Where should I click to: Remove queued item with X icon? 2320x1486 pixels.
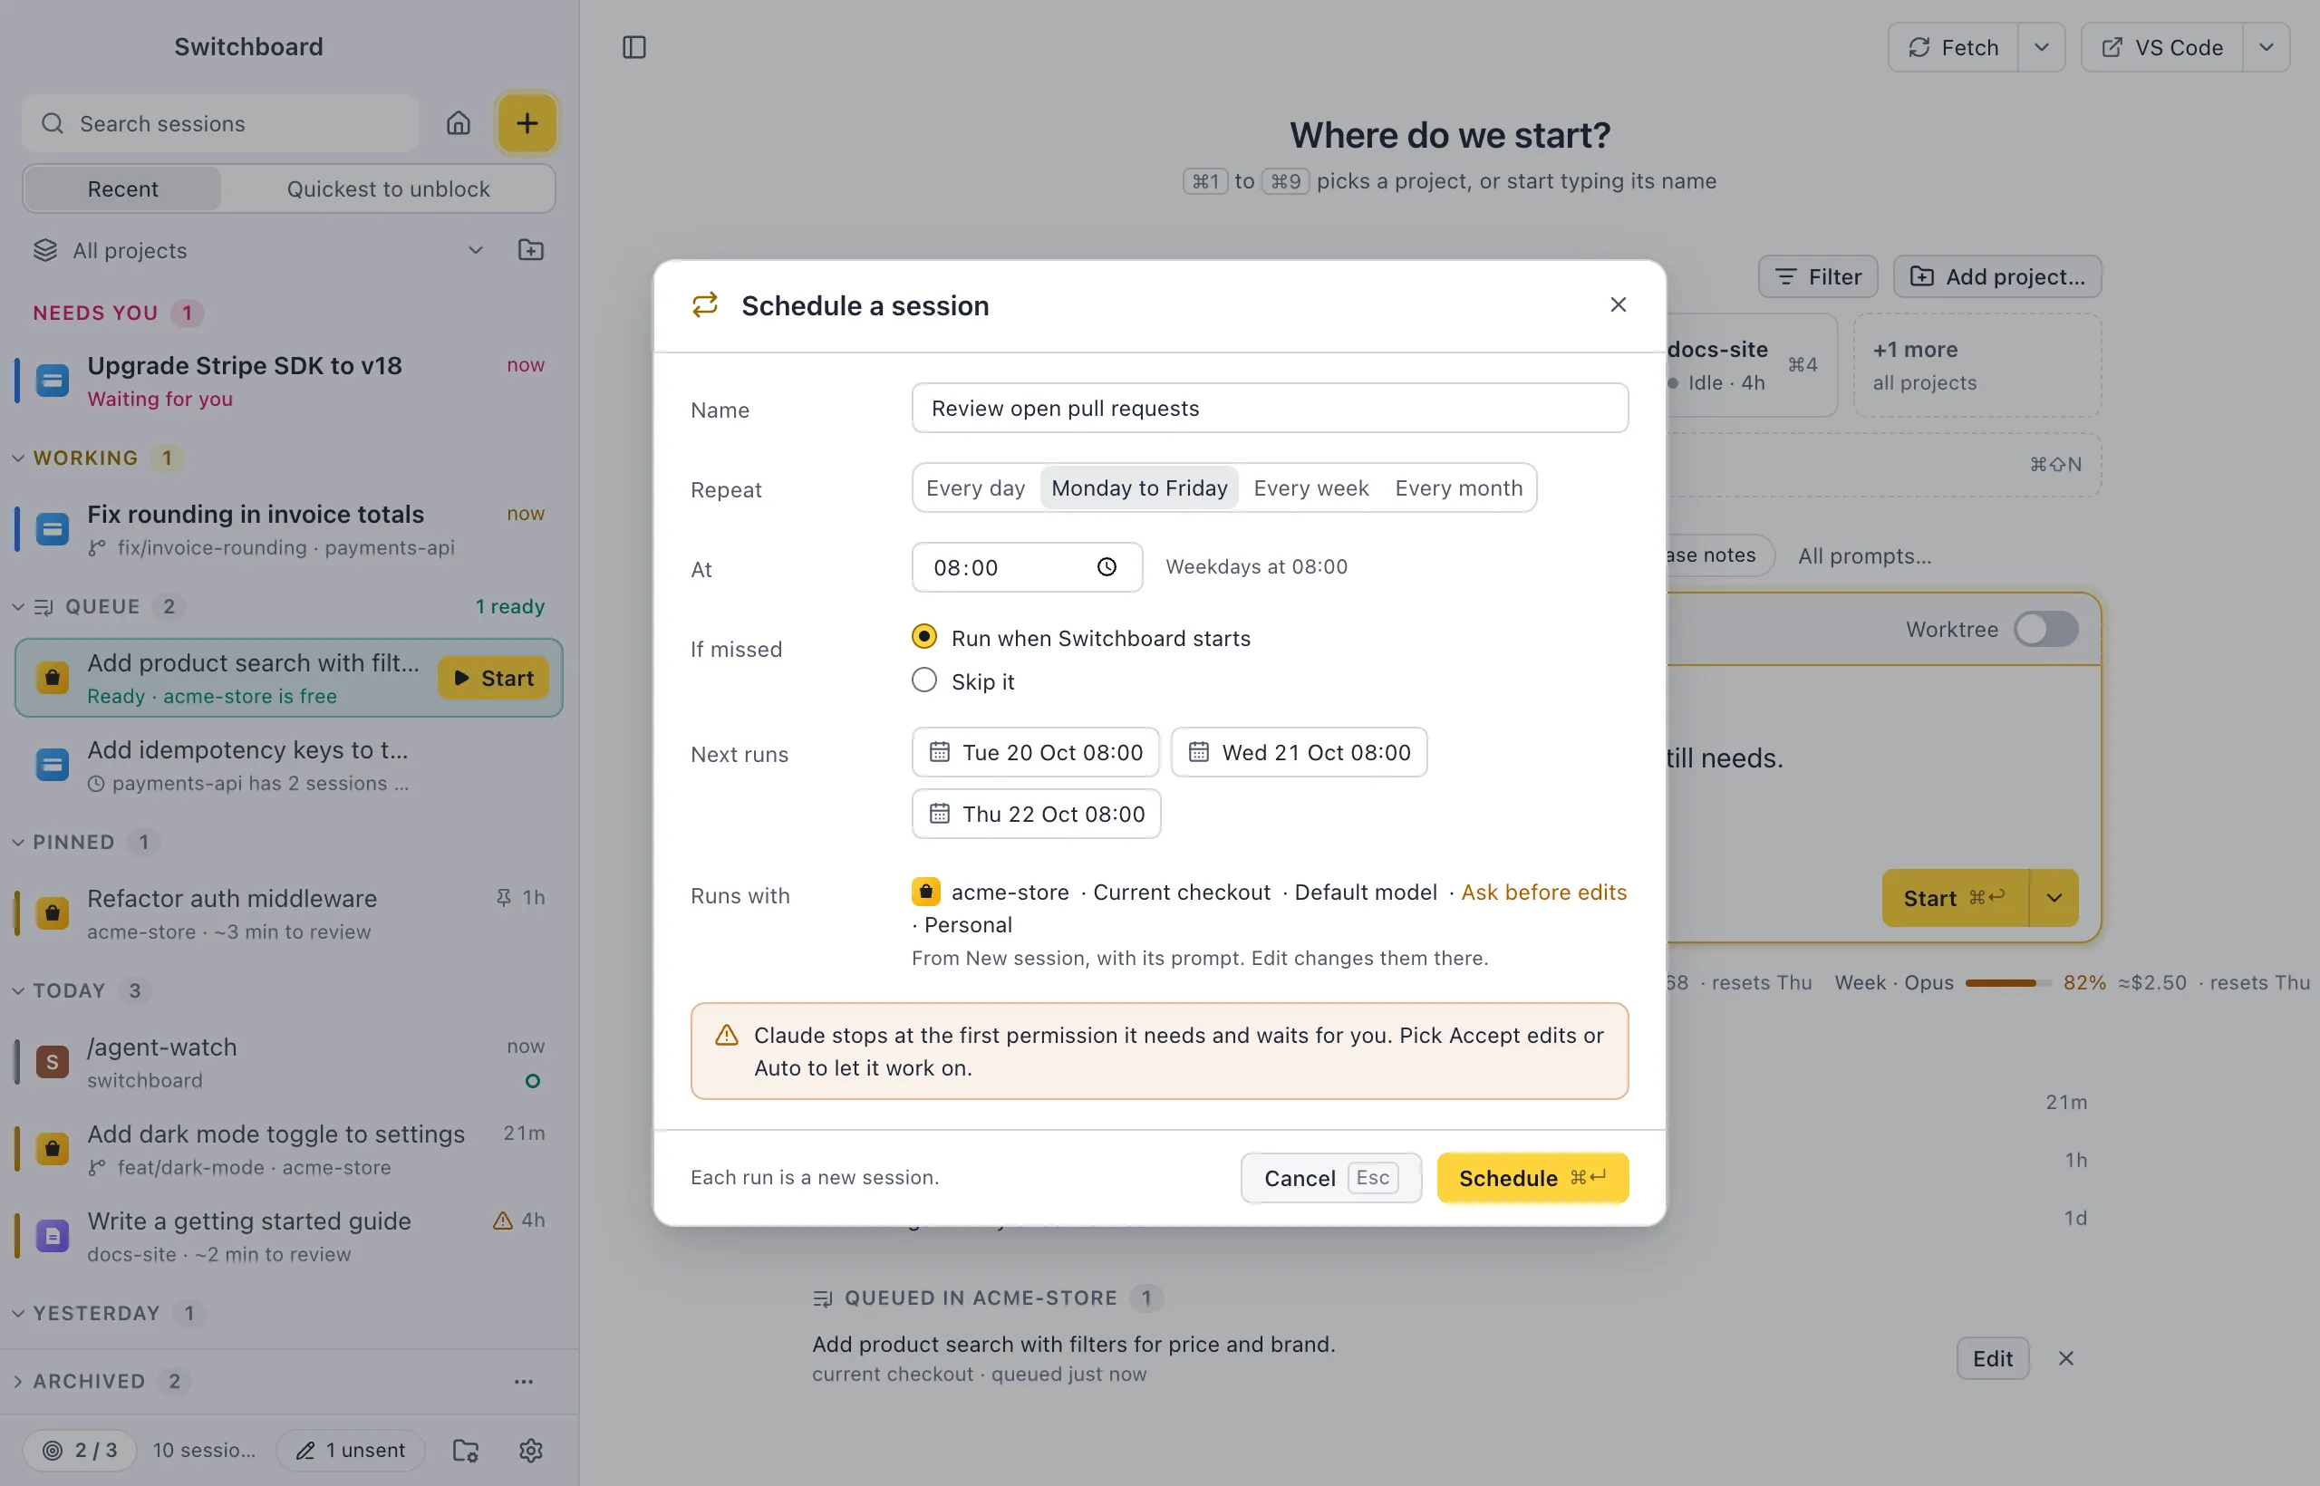coord(2066,1358)
